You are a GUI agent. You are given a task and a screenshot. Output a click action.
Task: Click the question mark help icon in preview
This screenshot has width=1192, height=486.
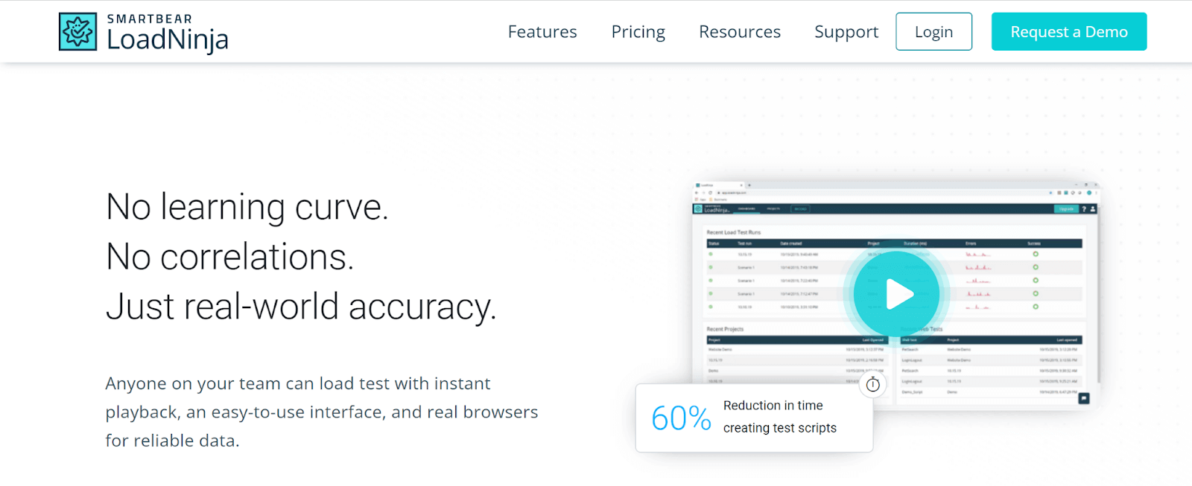(1084, 209)
